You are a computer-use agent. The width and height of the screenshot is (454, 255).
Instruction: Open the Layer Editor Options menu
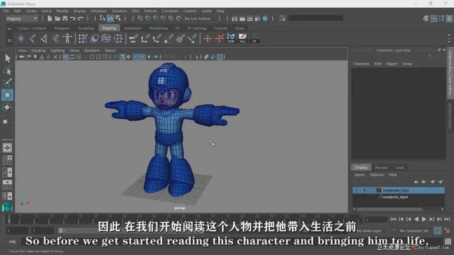pos(376,175)
